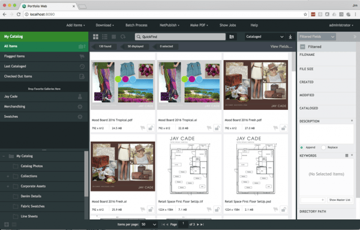
Task: Click the flag icon on Mood Board 2016 Fresh.pdf
Action: [275, 128]
